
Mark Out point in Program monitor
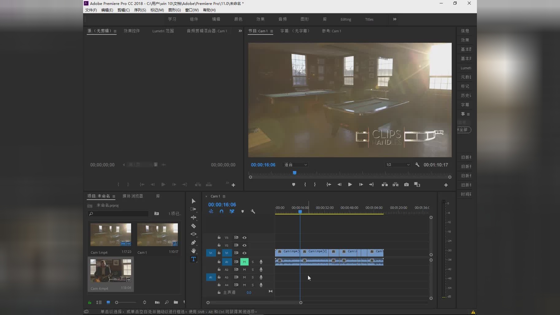tap(315, 185)
